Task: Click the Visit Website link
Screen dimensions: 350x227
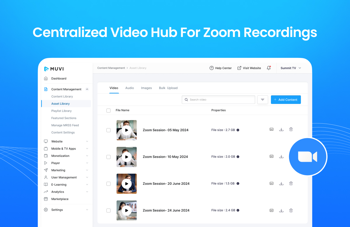Action: 249,68
